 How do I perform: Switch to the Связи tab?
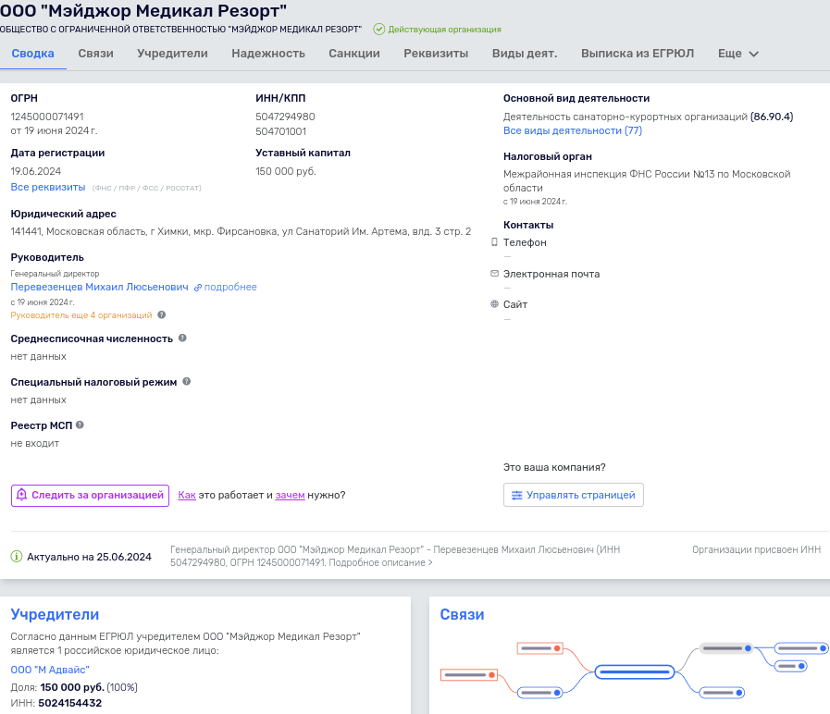pyautogui.click(x=96, y=54)
